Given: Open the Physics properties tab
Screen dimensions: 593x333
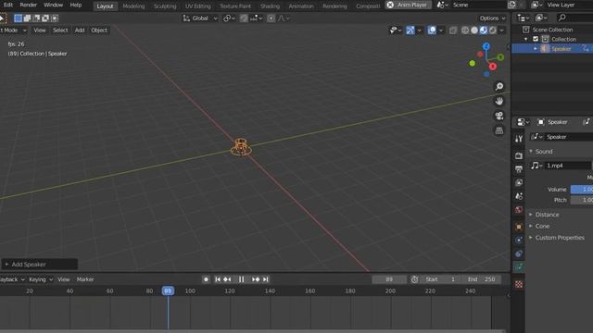Looking at the screenshot, I should click(x=519, y=240).
